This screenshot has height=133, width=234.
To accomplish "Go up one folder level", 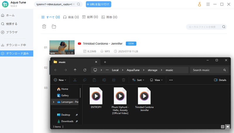I will [75, 70].
